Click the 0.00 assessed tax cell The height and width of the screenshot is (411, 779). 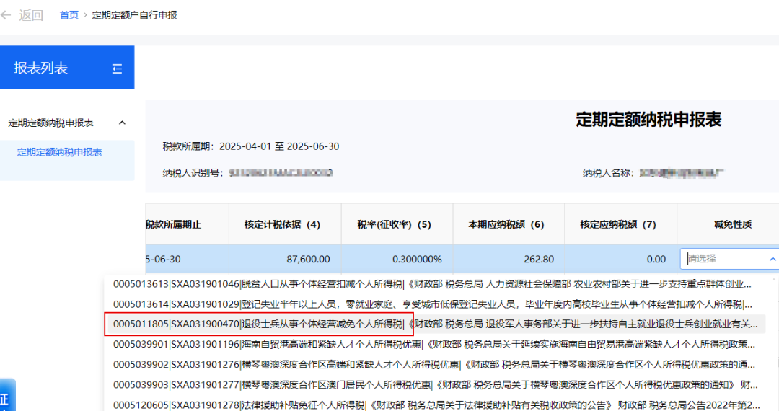[x=620, y=259]
